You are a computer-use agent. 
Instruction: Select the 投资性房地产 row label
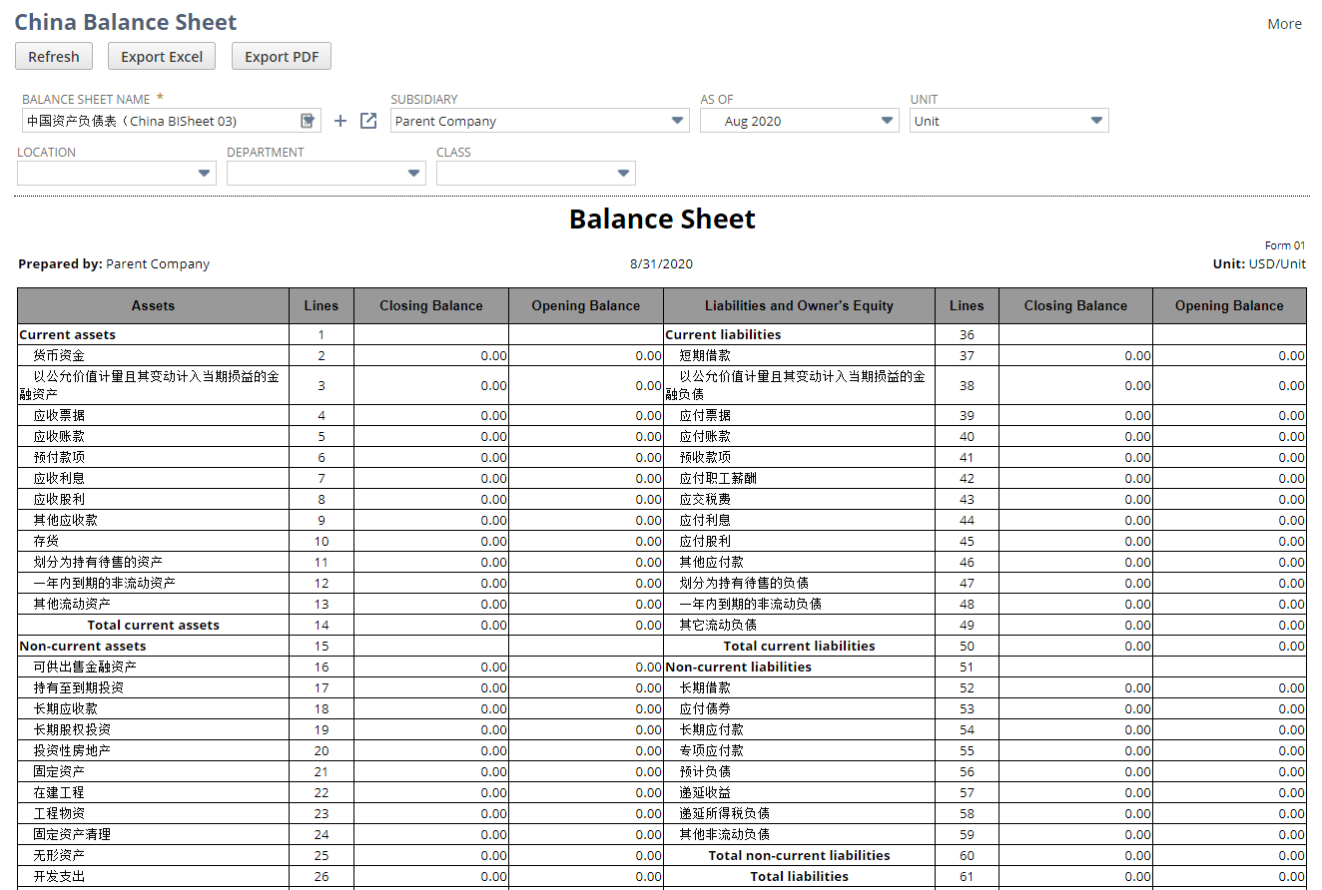tap(72, 751)
